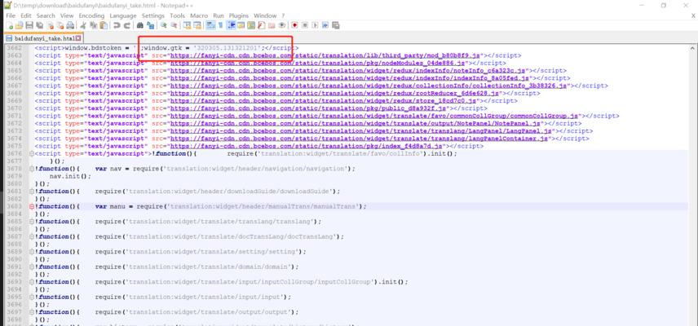The image size is (698, 326).
Task: Collapse the fold at line 3685
Action: pos(31,222)
